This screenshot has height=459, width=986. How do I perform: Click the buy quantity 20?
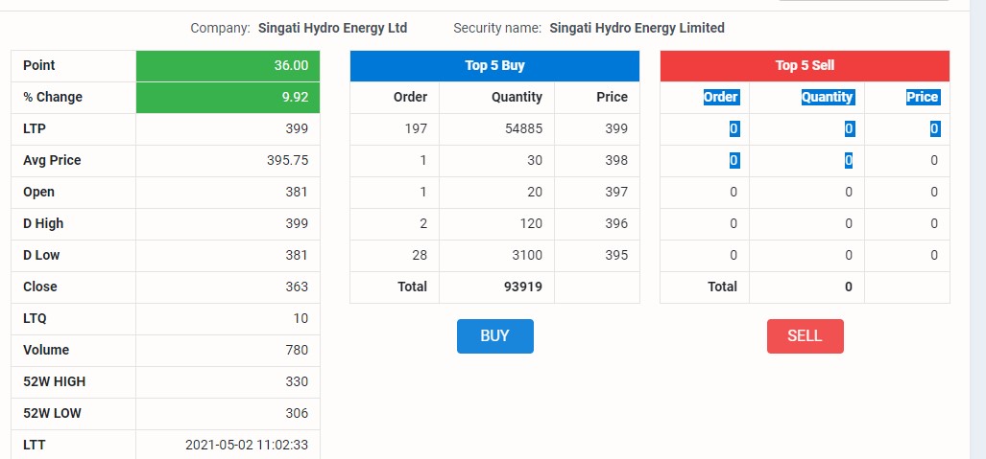point(535,193)
